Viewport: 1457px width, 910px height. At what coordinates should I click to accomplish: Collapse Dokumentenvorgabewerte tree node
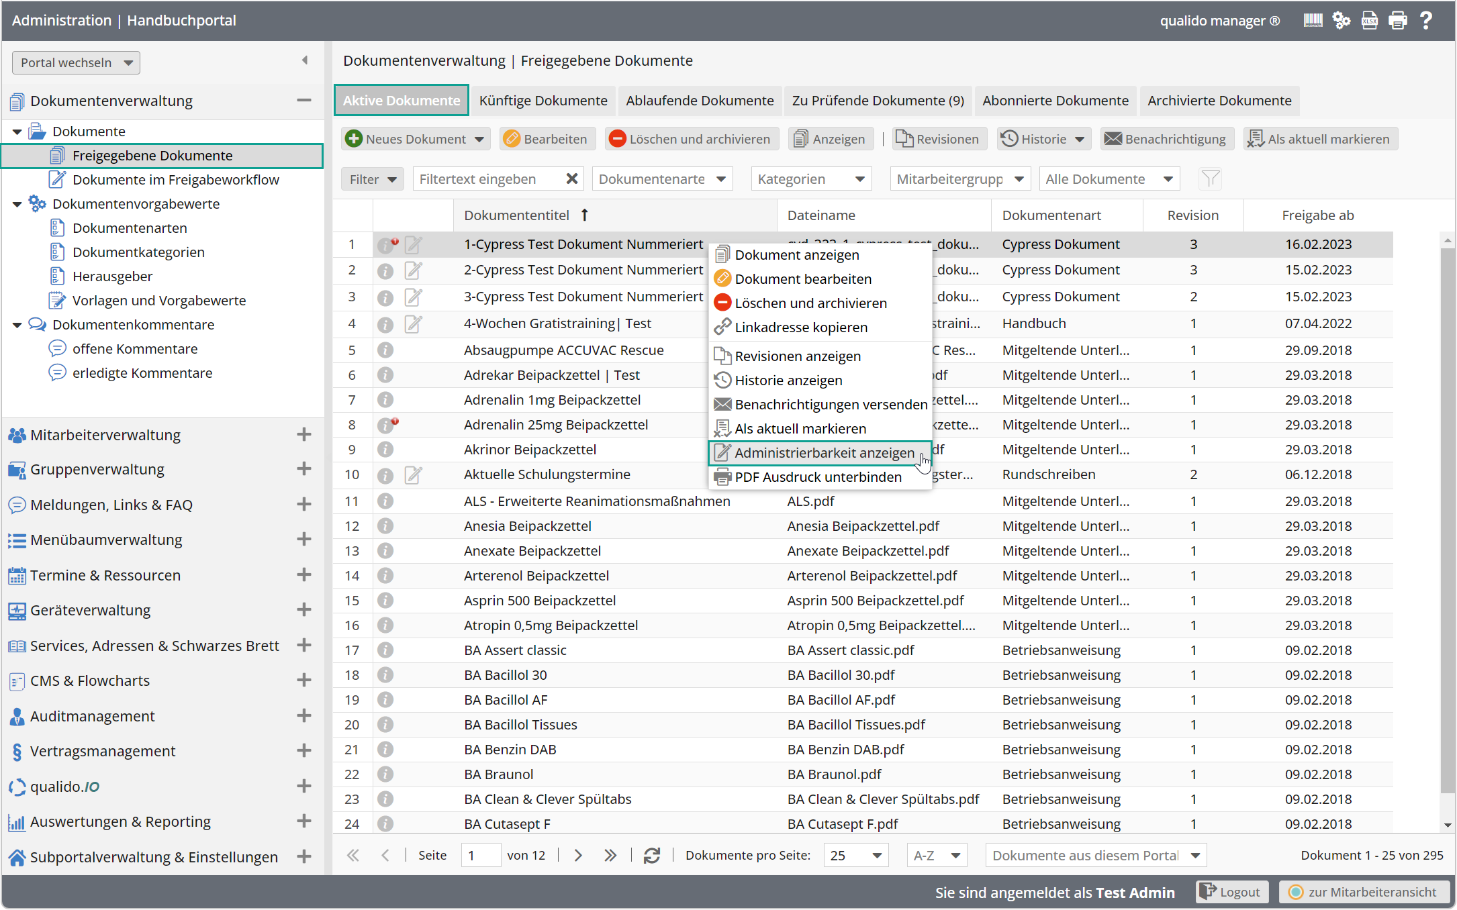[17, 204]
